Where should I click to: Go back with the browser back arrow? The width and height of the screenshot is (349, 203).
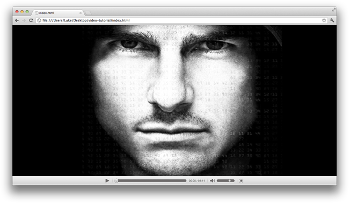click(x=17, y=20)
